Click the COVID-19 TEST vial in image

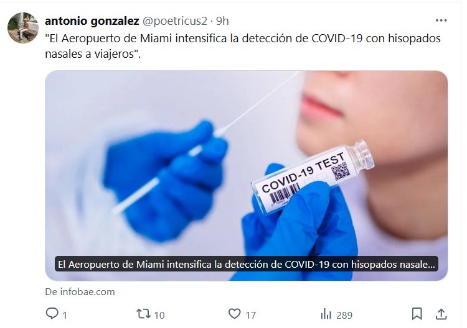(x=313, y=176)
